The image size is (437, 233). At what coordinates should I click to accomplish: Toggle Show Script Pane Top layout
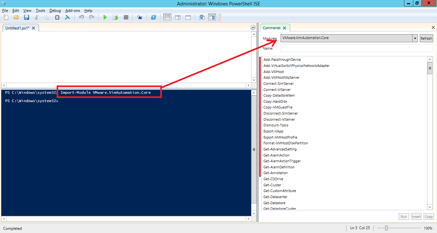[x=167, y=17]
